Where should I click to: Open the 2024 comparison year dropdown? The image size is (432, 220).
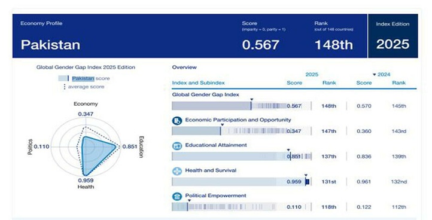[382, 75]
